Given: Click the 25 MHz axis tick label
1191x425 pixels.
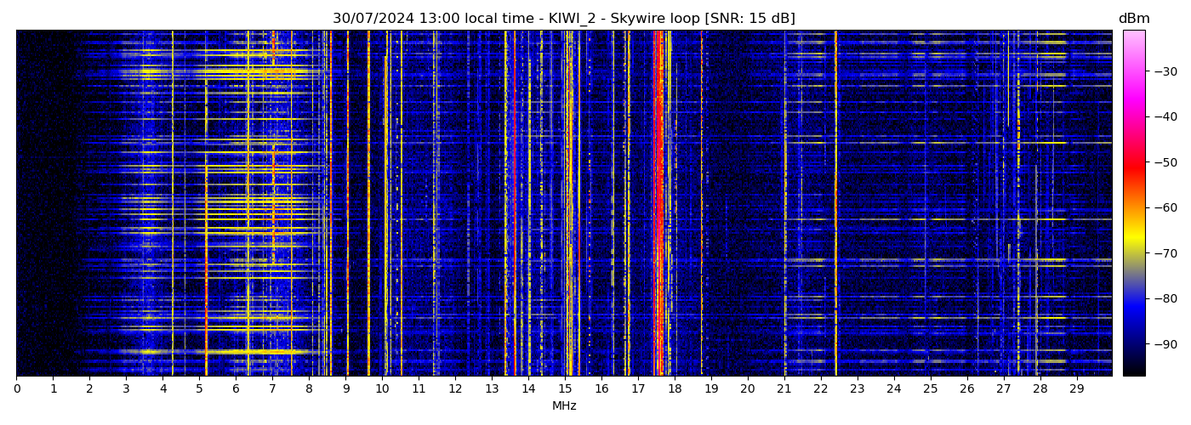Looking at the screenshot, I should click(x=930, y=389).
